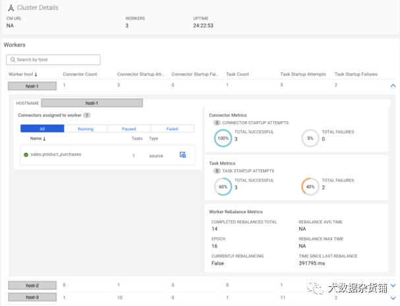The width and height of the screenshot is (400, 306).
Task: Select the All connectors filter tab
Action: (42, 129)
